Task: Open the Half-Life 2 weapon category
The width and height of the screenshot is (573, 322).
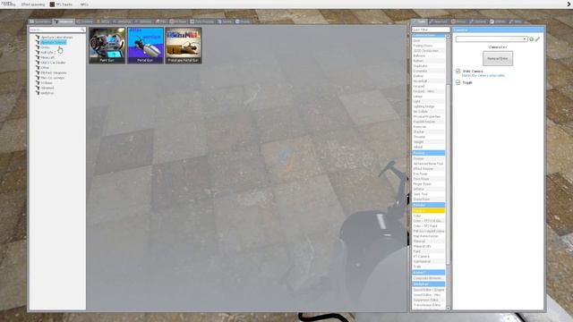Action: point(47,53)
